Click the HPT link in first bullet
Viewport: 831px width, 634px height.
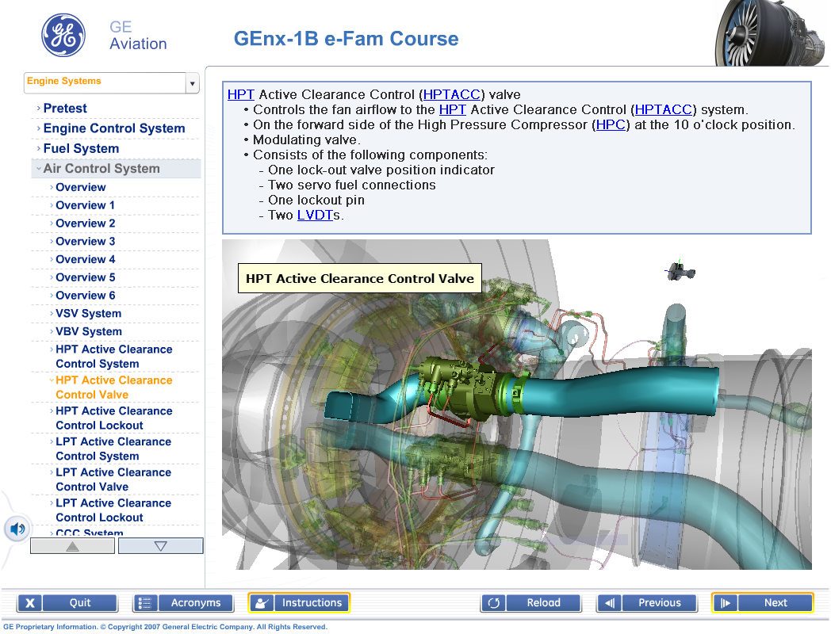(x=452, y=109)
